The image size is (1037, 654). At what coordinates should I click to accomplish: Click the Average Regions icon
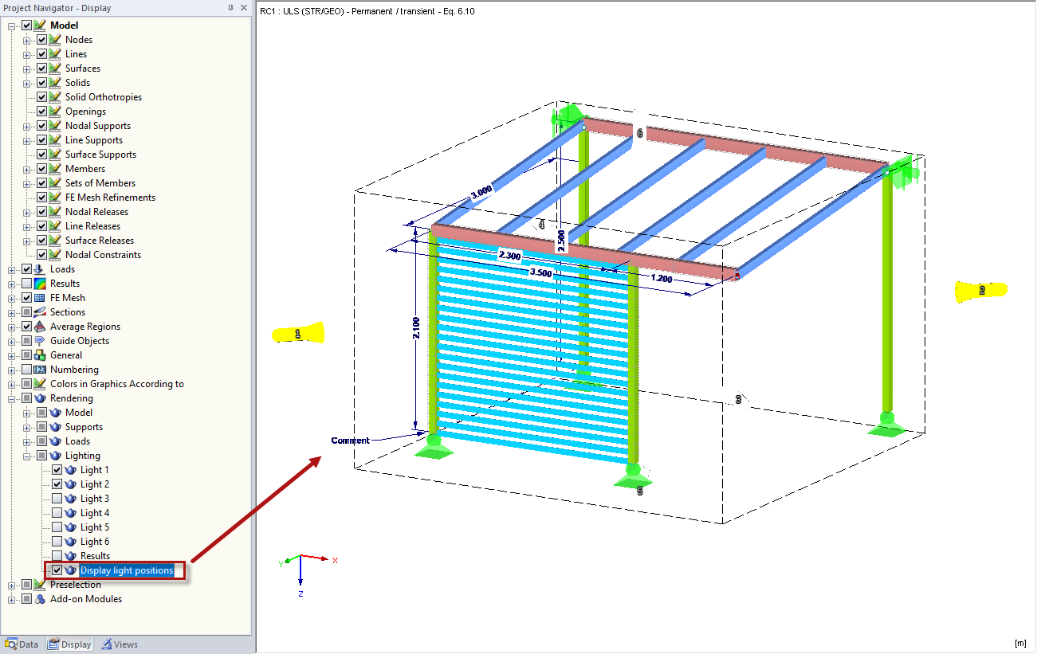click(x=40, y=327)
